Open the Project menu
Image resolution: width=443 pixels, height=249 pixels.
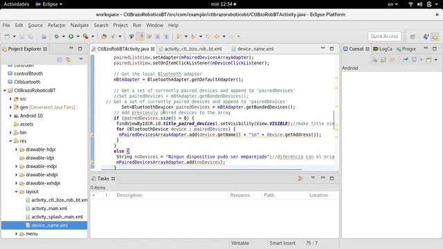[120, 25]
